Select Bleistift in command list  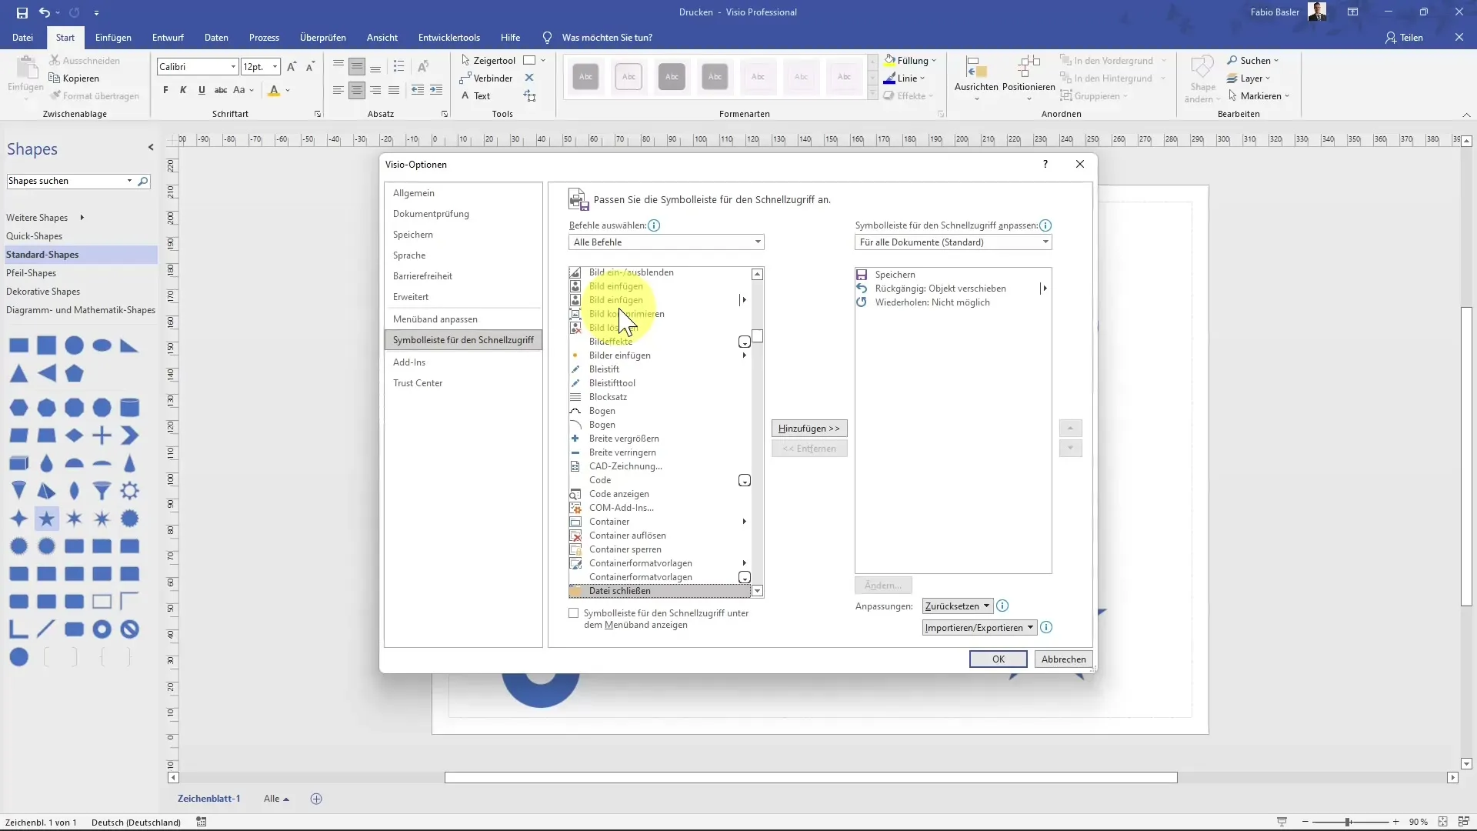tap(604, 369)
